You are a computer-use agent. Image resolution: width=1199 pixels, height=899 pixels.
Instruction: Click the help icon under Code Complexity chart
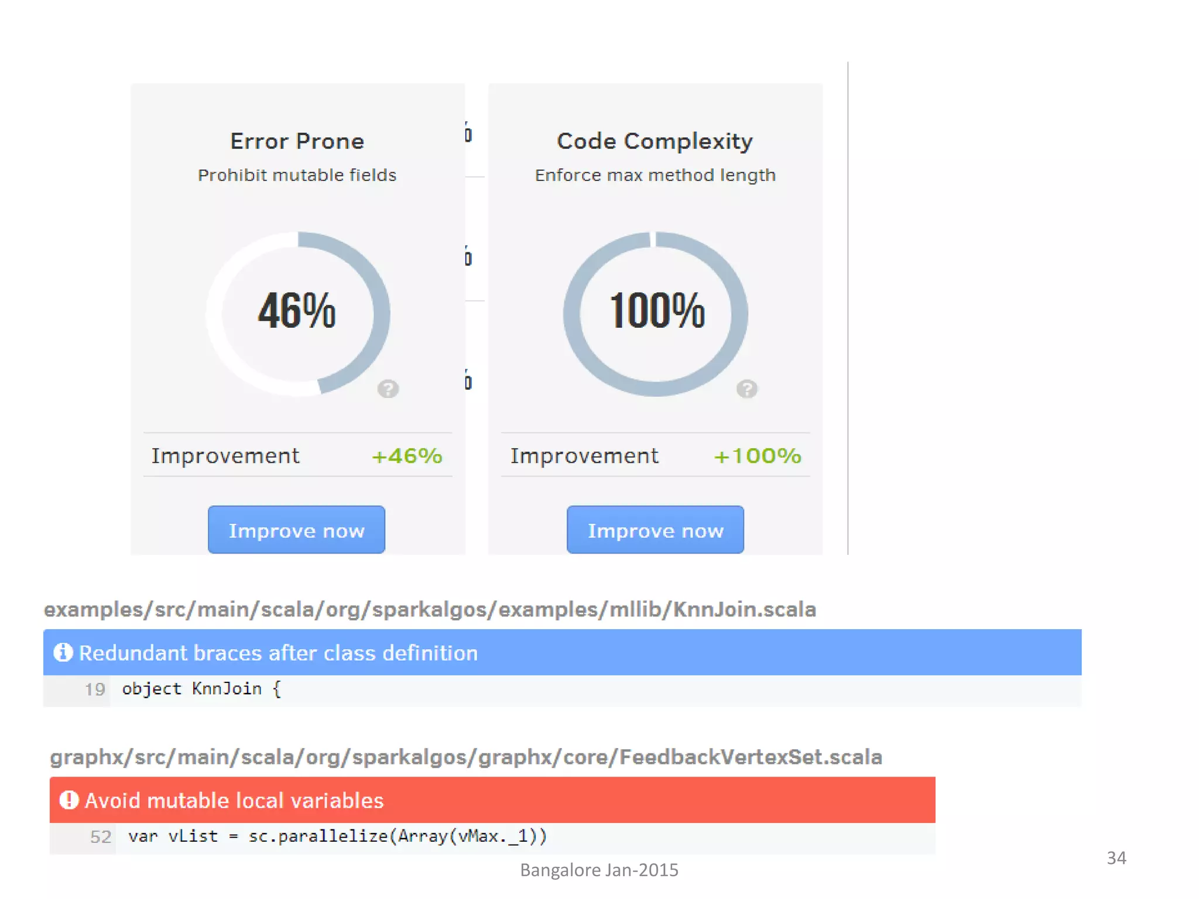746,389
